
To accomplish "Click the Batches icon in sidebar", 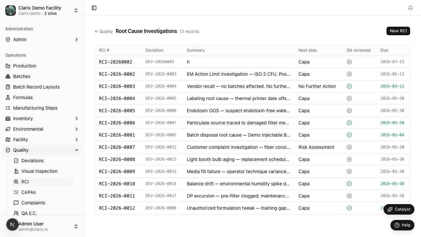I will point(8,76).
